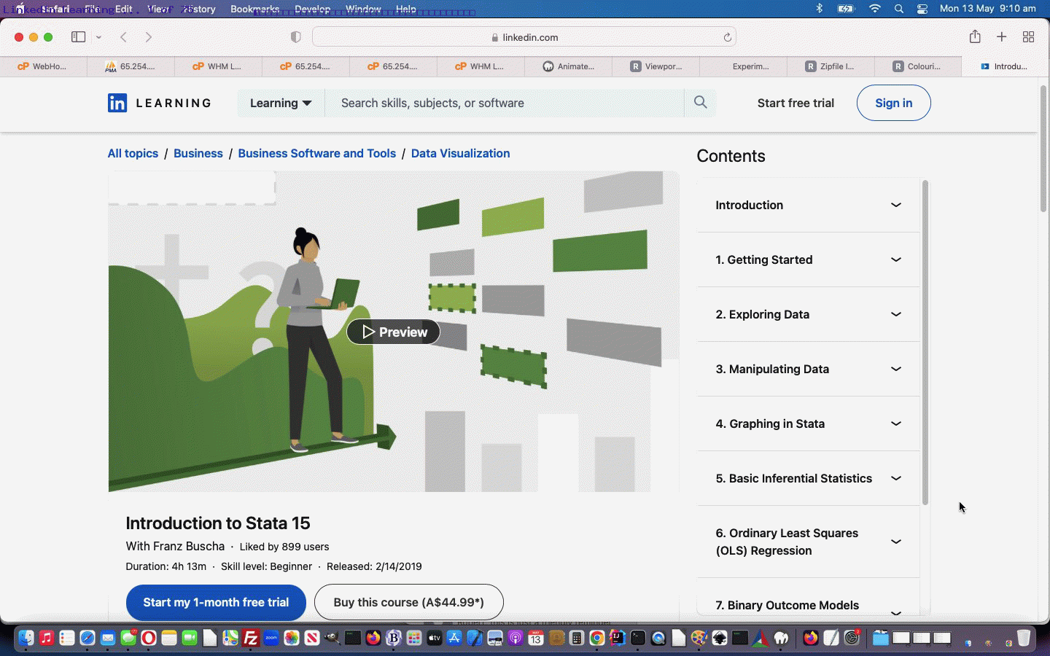Open the Safari Share icon

click(975, 36)
